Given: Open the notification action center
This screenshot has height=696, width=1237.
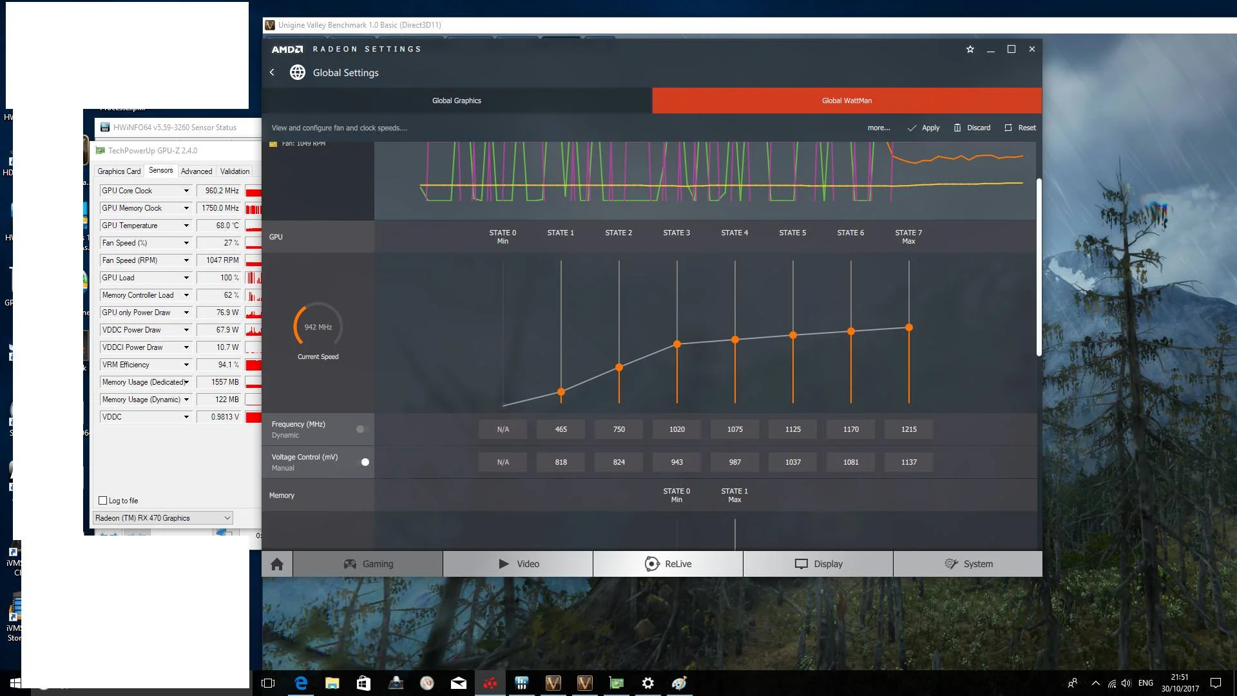Looking at the screenshot, I should (1215, 683).
